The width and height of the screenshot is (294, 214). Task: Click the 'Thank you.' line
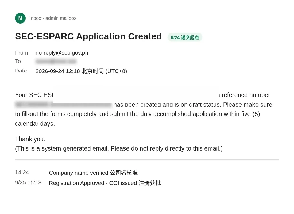click(30, 139)
